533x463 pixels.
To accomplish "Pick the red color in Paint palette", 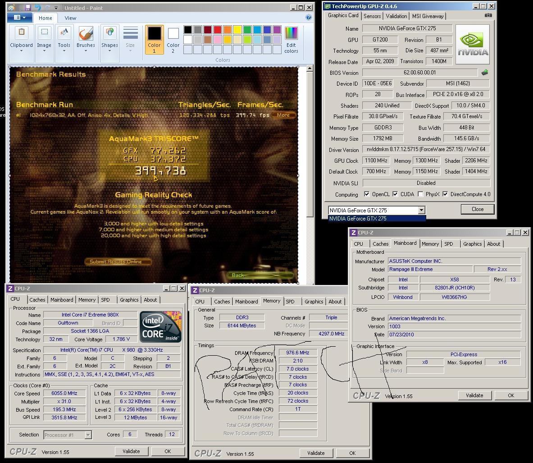I will (x=218, y=30).
